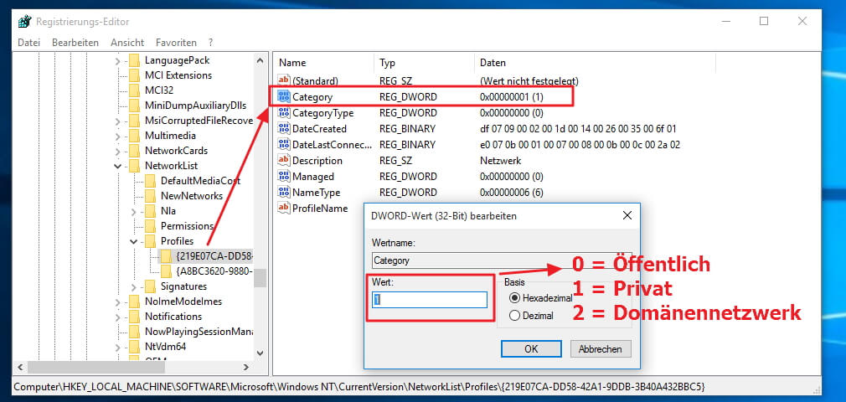Click the Multimedia folder icon
The image size is (846, 402).
(134, 136)
